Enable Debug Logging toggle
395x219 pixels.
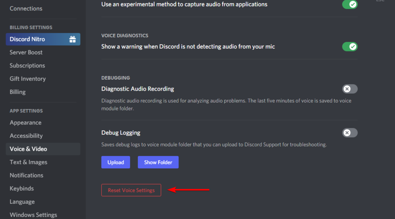[350, 133]
